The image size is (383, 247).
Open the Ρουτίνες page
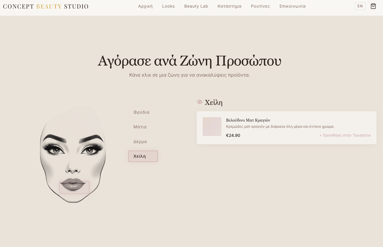point(260,6)
